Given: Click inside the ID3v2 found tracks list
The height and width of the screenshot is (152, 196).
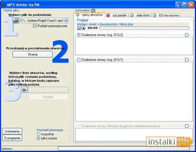Looking at the screenshot, I should [x=134, y=46].
